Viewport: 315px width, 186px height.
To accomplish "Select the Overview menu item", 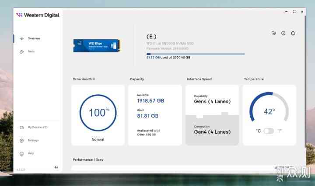I will pyautogui.click(x=34, y=38).
